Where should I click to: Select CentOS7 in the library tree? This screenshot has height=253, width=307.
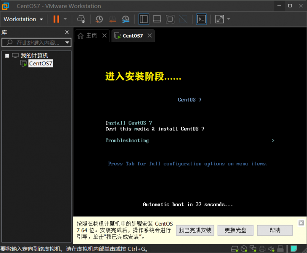click(40, 64)
